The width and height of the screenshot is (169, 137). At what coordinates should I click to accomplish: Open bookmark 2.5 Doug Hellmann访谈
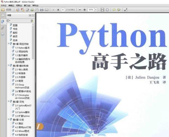tap(22, 86)
